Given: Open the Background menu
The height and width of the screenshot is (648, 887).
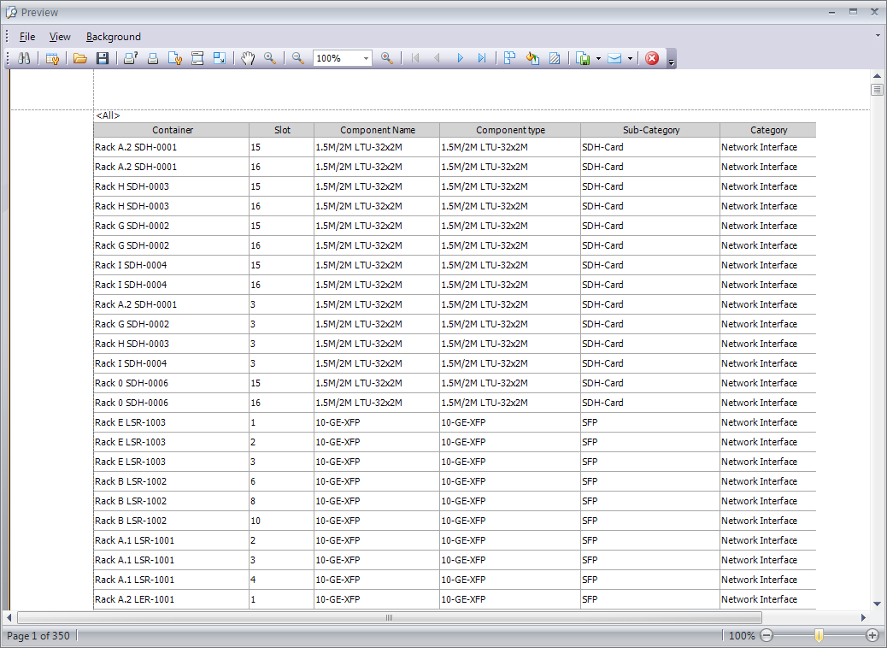Looking at the screenshot, I should click(113, 37).
